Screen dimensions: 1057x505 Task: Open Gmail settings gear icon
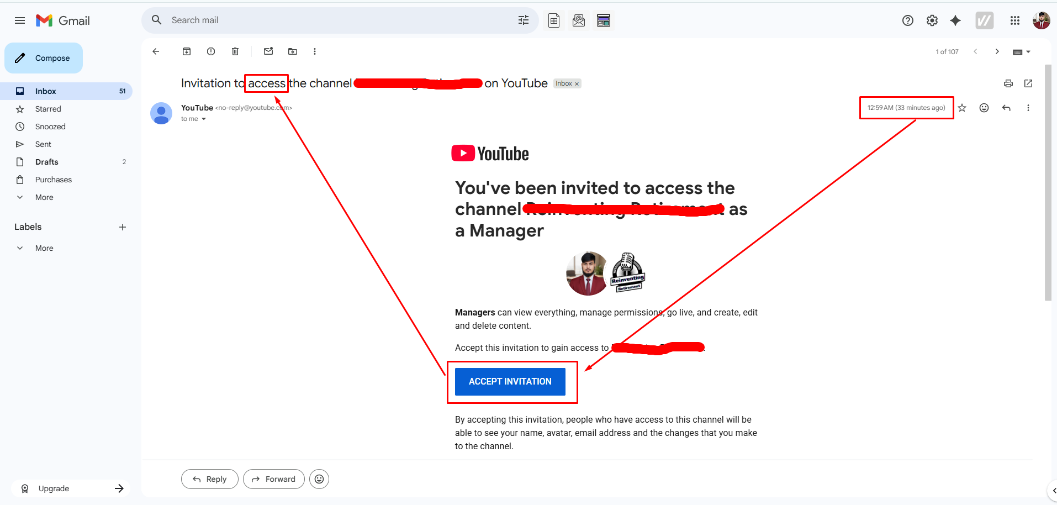(x=932, y=20)
